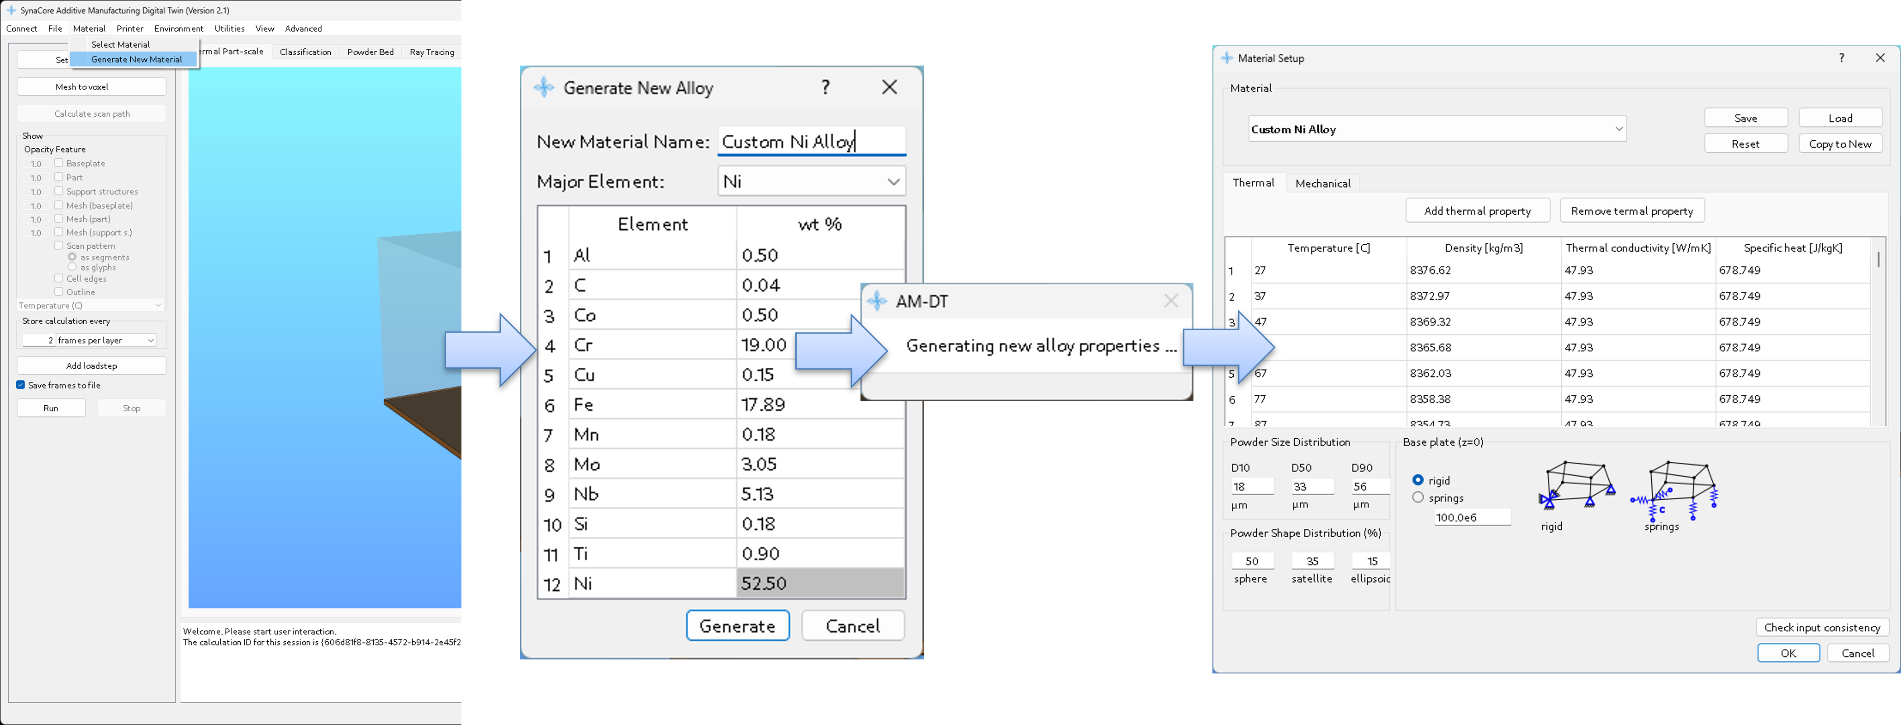Screen dimensions: 1901x725
Task: Click the rigid base plate diagram
Action: [x=1577, y=487]
